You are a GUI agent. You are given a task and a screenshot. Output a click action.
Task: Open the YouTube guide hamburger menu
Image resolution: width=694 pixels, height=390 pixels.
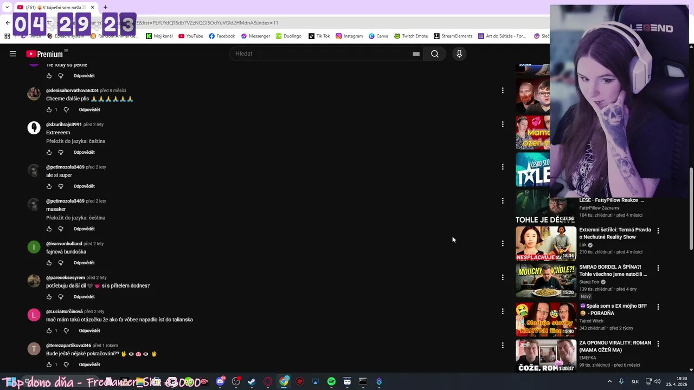(x=13, y=54)
